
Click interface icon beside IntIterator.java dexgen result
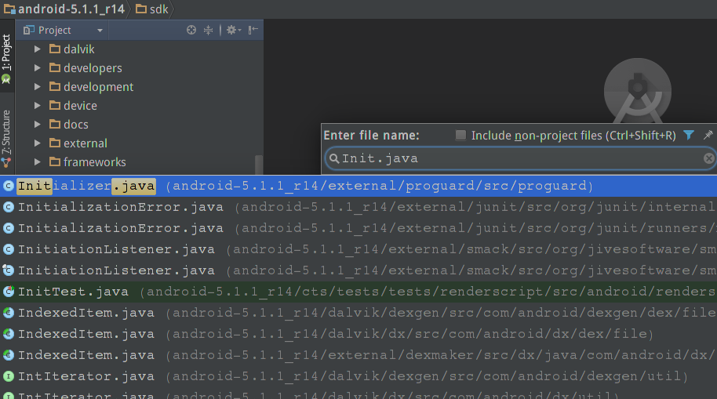(x=8, y=376)
